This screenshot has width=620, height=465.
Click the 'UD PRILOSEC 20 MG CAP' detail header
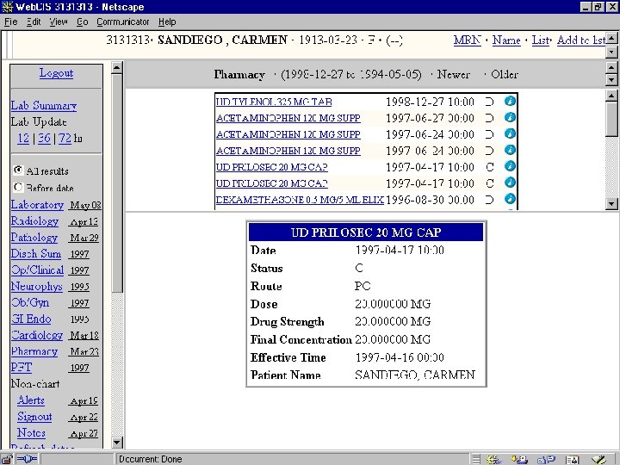point(366,232)
